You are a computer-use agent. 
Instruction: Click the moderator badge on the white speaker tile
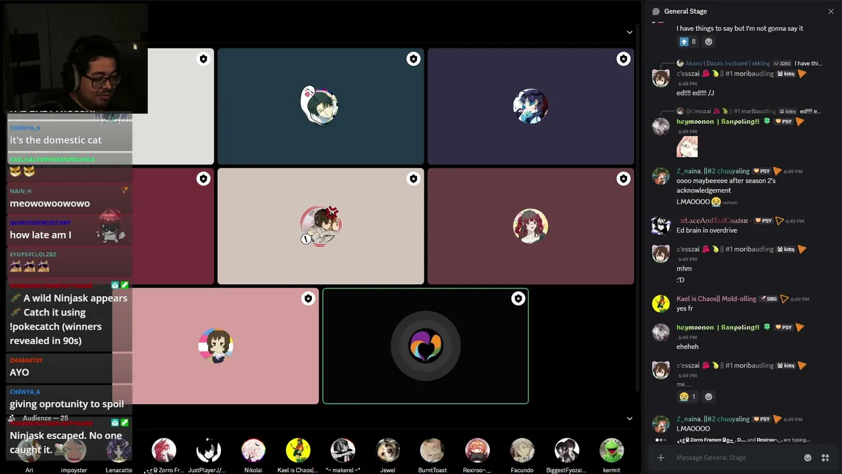pyautogui.click(x=203, y=59)
